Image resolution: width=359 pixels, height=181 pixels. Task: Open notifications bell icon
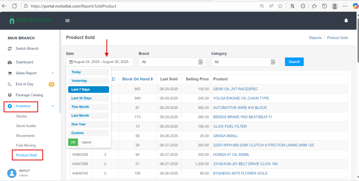[346, 21]
